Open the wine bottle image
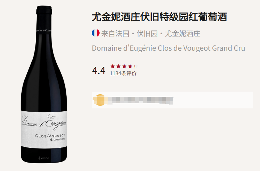The image size is (260, 171). pos(44,84)
